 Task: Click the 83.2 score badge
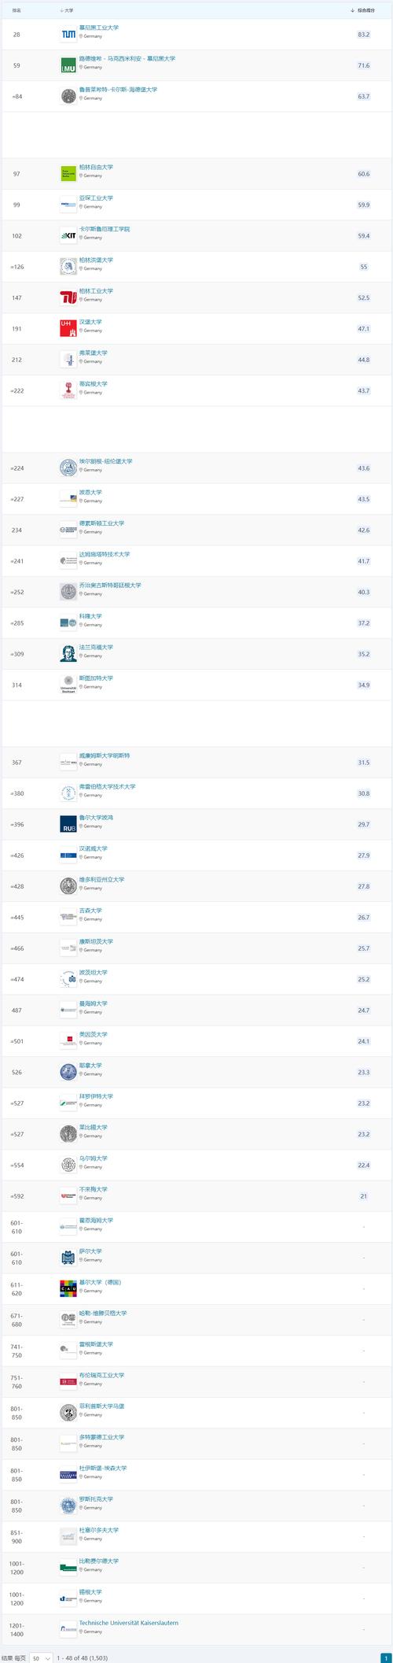click(x=363, y=35)
